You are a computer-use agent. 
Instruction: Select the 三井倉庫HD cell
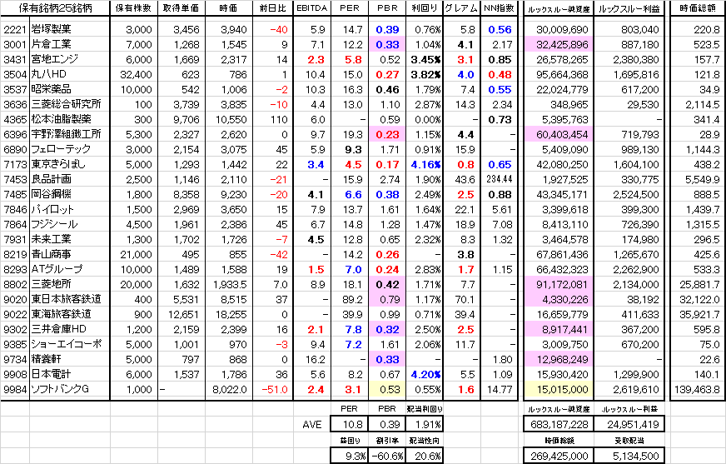click(x=59, y=329)
